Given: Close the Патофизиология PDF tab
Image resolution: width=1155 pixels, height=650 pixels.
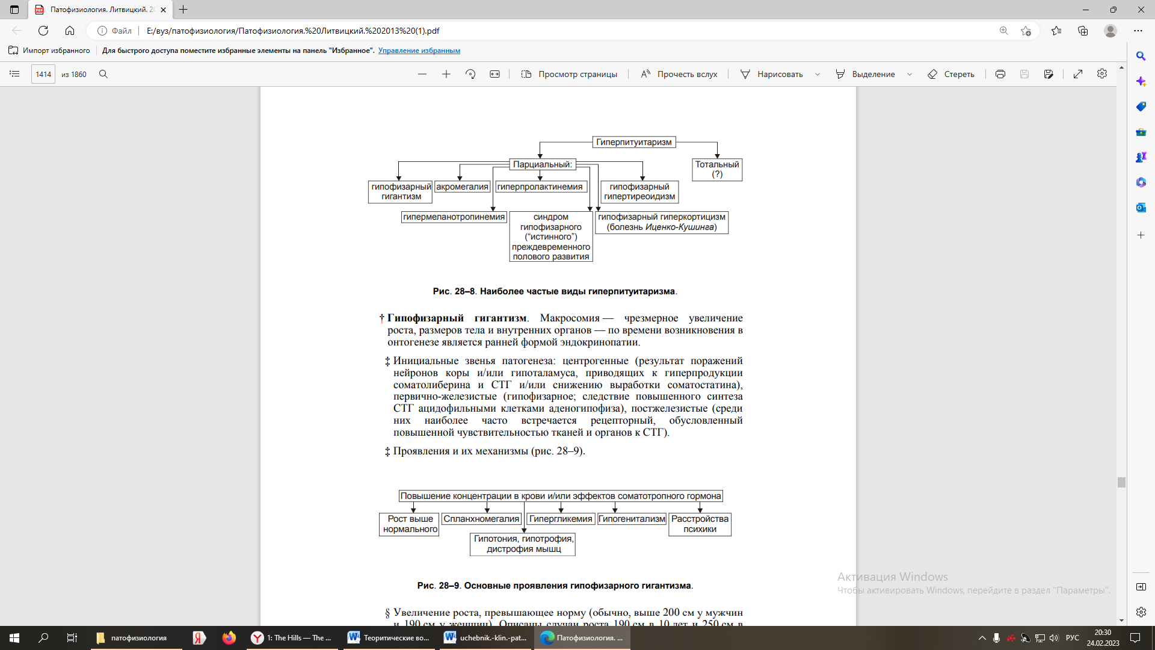Looking at the screenshot, I should click(163, 10).
